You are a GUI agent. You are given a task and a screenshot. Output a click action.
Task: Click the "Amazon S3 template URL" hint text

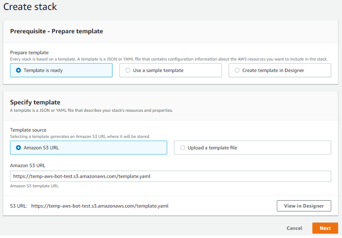coord(34,186)
